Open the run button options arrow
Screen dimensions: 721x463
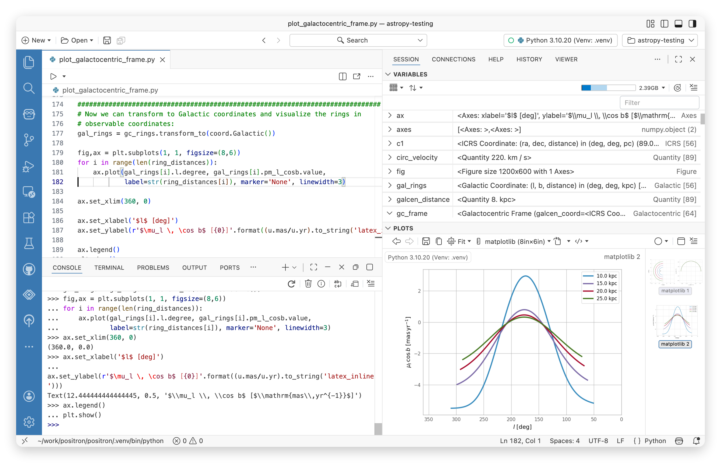pos(64,76)
